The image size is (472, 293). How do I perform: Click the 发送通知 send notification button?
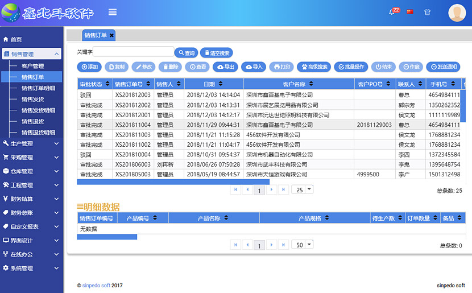point(444,67)
